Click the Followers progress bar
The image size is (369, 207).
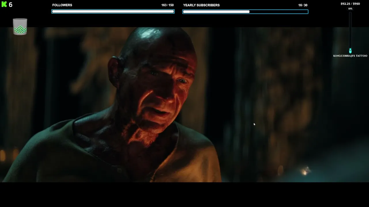click(113, 11)
